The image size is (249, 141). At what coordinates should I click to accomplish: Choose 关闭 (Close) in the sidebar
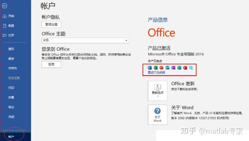coord(11,117)
